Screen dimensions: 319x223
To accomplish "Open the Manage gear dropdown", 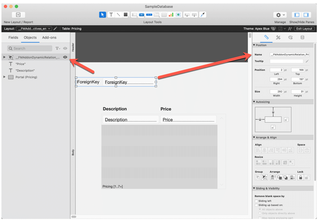I will pos(280,15).
